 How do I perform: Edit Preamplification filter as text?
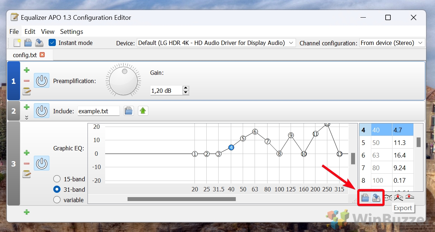click(x=27, y=91)
